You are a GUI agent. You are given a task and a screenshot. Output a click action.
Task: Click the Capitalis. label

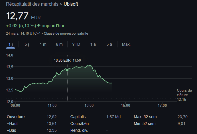point(78,117)
